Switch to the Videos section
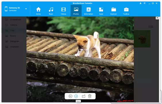162x104 pixels. [x=63, y=11]
